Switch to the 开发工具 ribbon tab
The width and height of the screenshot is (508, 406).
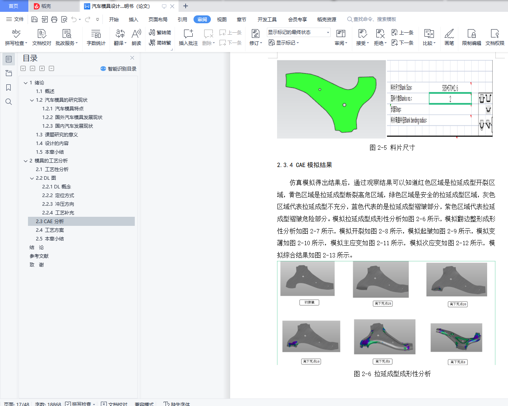point(267,19)
